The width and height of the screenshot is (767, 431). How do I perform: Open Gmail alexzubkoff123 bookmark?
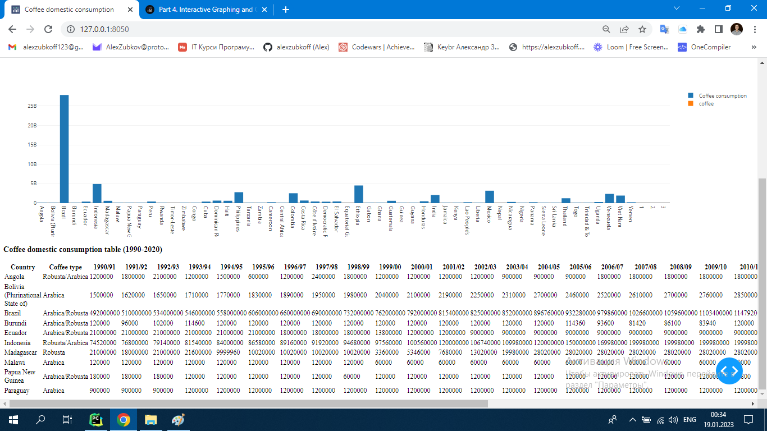click(46, 47)
